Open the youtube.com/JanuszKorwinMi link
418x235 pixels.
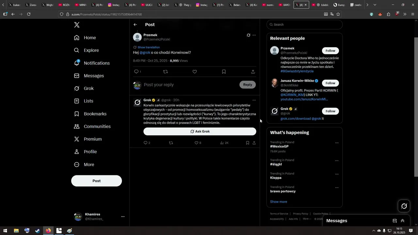(x=304, y=99)
